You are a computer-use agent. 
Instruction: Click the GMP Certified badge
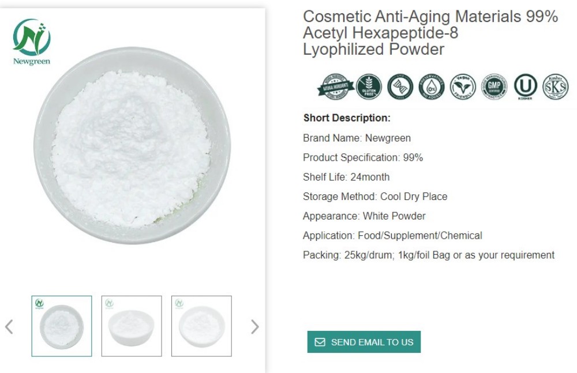(x=494, y=86)
